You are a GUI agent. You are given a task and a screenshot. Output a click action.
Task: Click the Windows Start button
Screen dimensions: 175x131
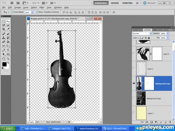point(8,128)
